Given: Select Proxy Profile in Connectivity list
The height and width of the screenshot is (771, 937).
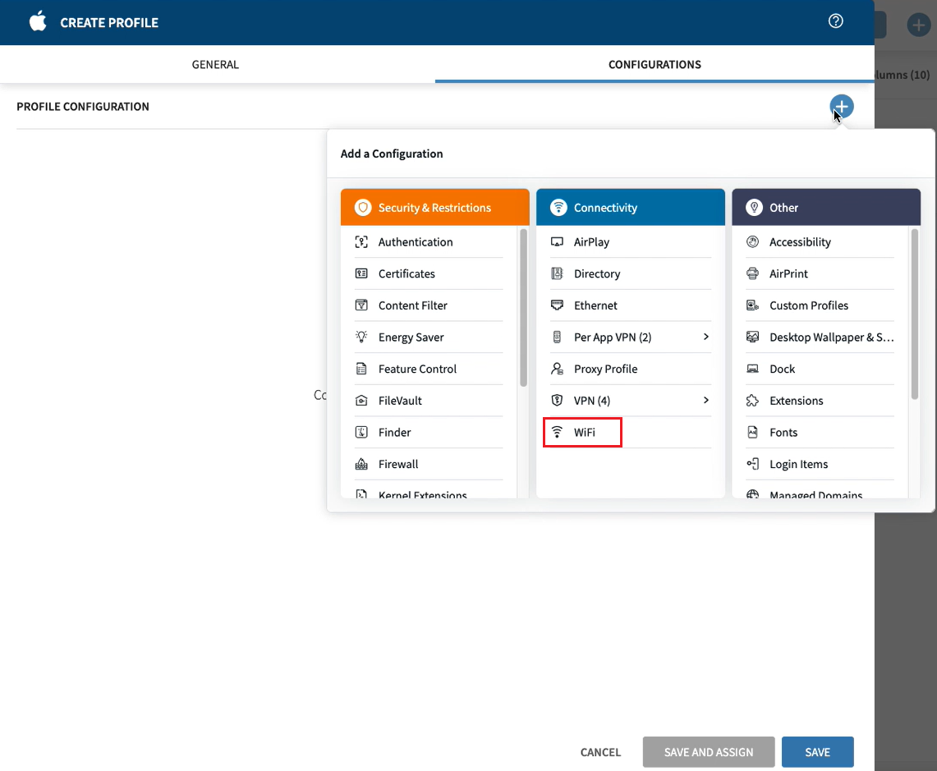Looking at the screenshot, I should 605,369.
